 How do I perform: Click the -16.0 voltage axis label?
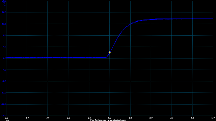[x=4, y=104]
